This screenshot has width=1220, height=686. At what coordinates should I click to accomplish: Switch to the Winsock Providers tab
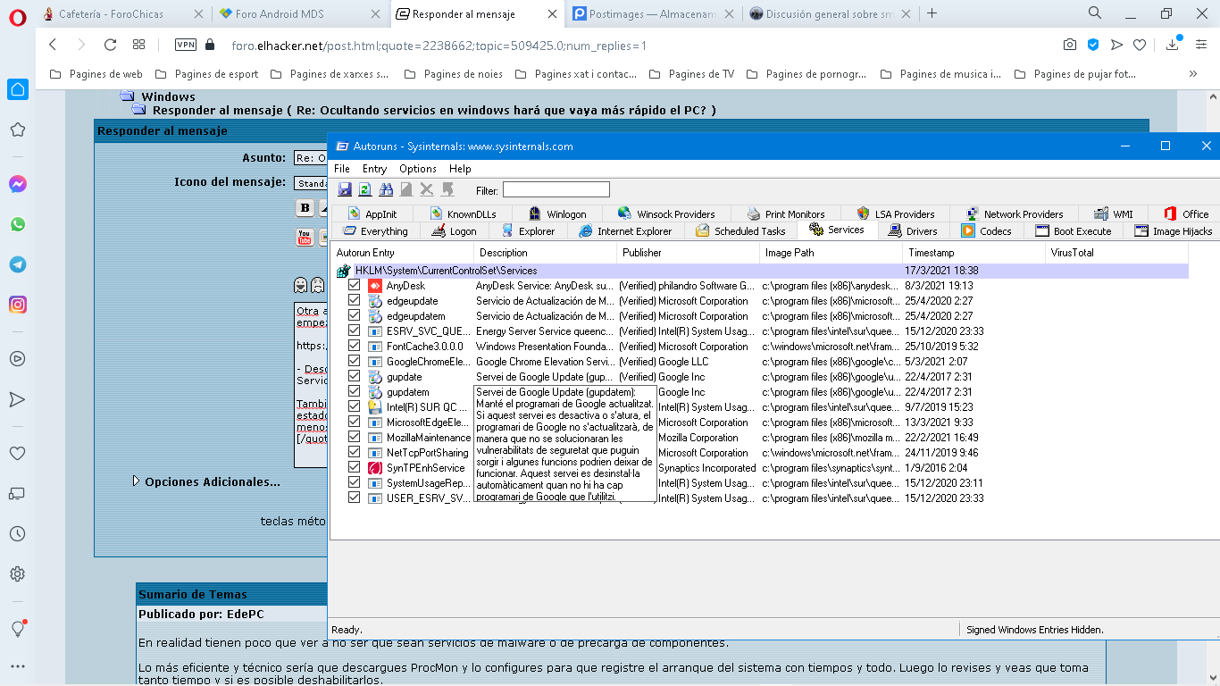tap(666, 214)
